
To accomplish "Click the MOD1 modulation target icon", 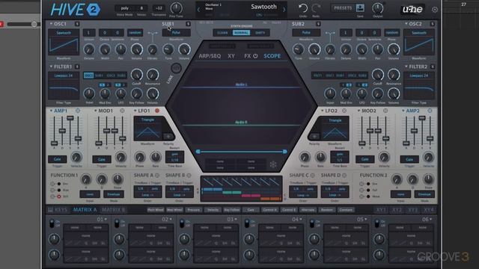I will (x=122, y=111).
